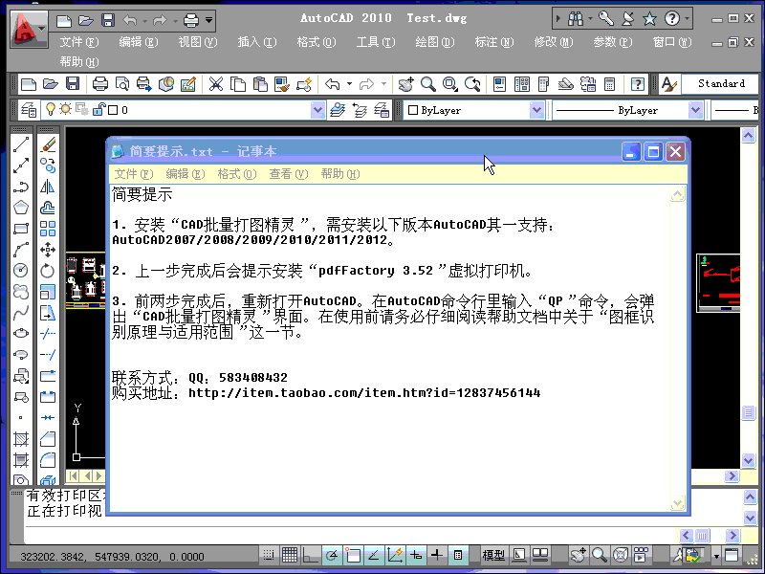765x574 pixels.
Task: Click the Plot printer icon in toolbar
Action: pyautogui.click(x=99, y=84)
